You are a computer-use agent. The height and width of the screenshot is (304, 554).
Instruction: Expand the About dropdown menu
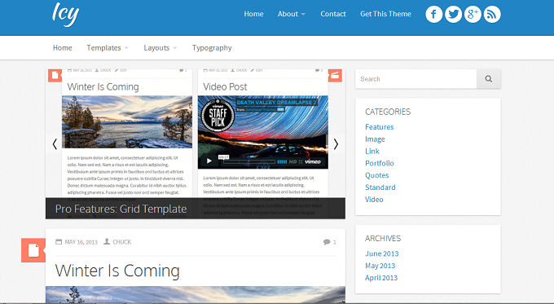[x=291, y=14]
